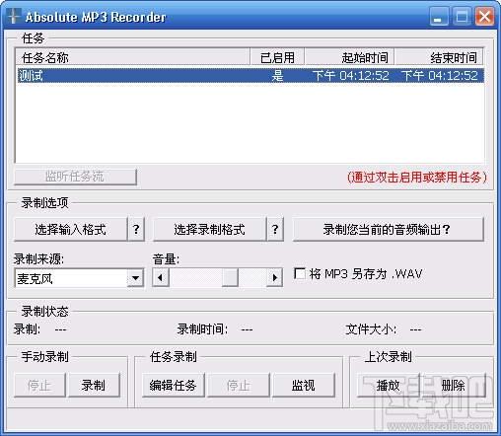Click the 麦克风 source combo box
The height and width of the screenshot is (436, 501).
pos(79,278)
